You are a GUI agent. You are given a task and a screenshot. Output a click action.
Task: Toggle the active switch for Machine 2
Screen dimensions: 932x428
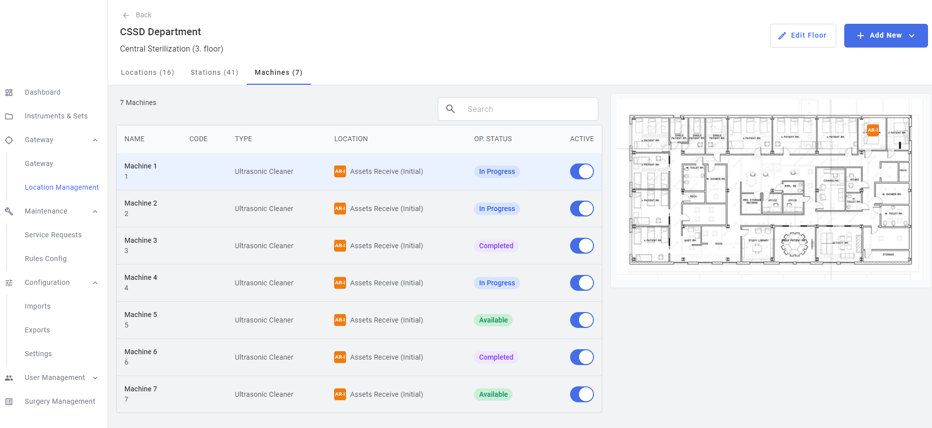pos(582,209)
